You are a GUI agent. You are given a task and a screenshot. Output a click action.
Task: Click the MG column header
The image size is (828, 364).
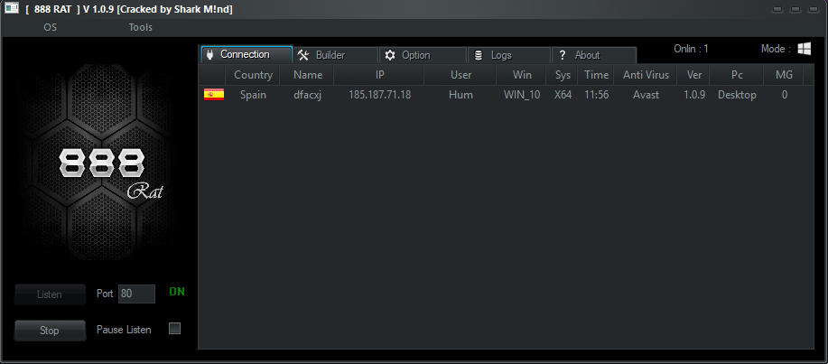pos(784,75)
